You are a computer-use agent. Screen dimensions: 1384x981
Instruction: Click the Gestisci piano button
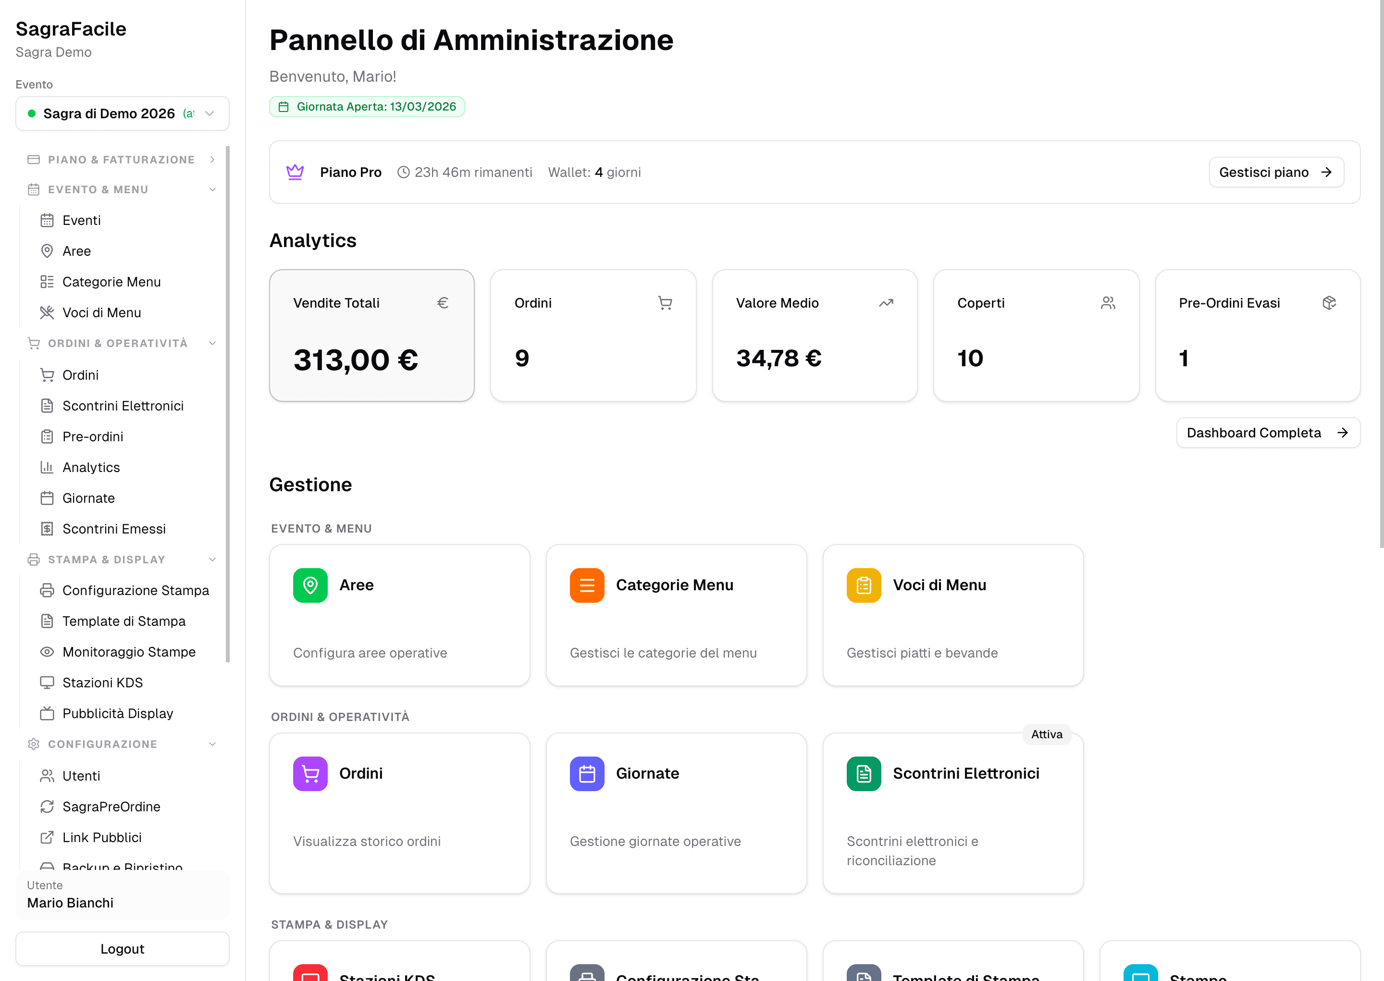pyautogui.click(x=1276, y=172)
